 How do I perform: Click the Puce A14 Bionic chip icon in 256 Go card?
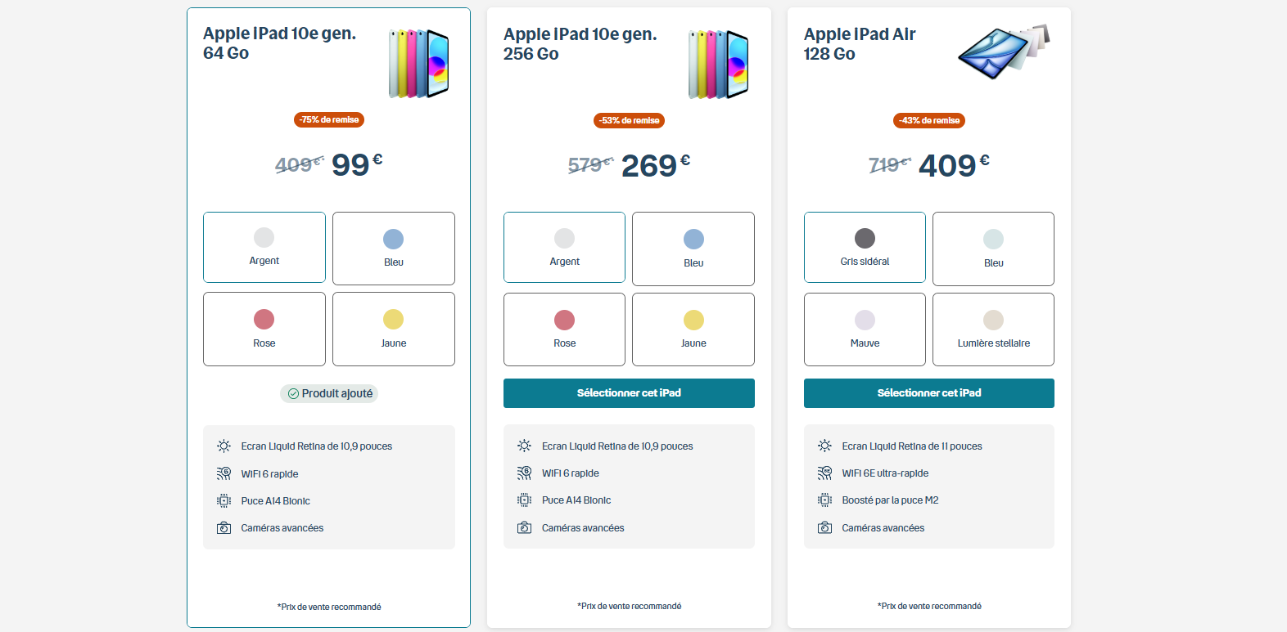[x=524, y=500]
